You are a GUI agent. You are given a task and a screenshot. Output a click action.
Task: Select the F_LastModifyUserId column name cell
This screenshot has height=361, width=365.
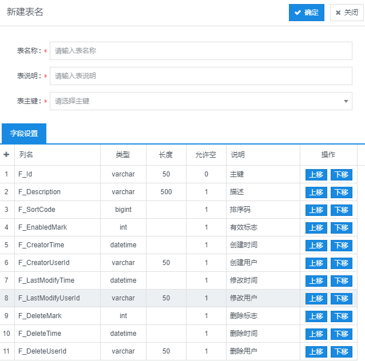[x=58, y=298]
